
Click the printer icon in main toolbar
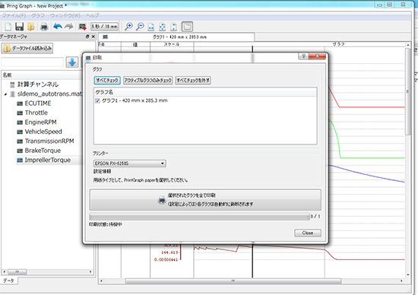44,27
